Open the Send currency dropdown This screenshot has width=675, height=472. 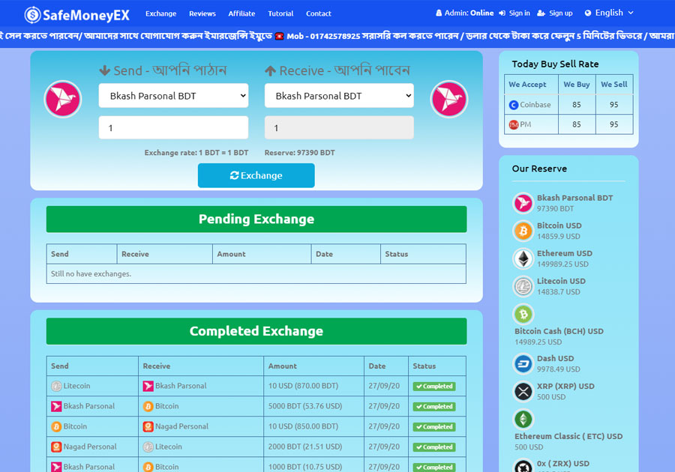[x=173, y=96]
